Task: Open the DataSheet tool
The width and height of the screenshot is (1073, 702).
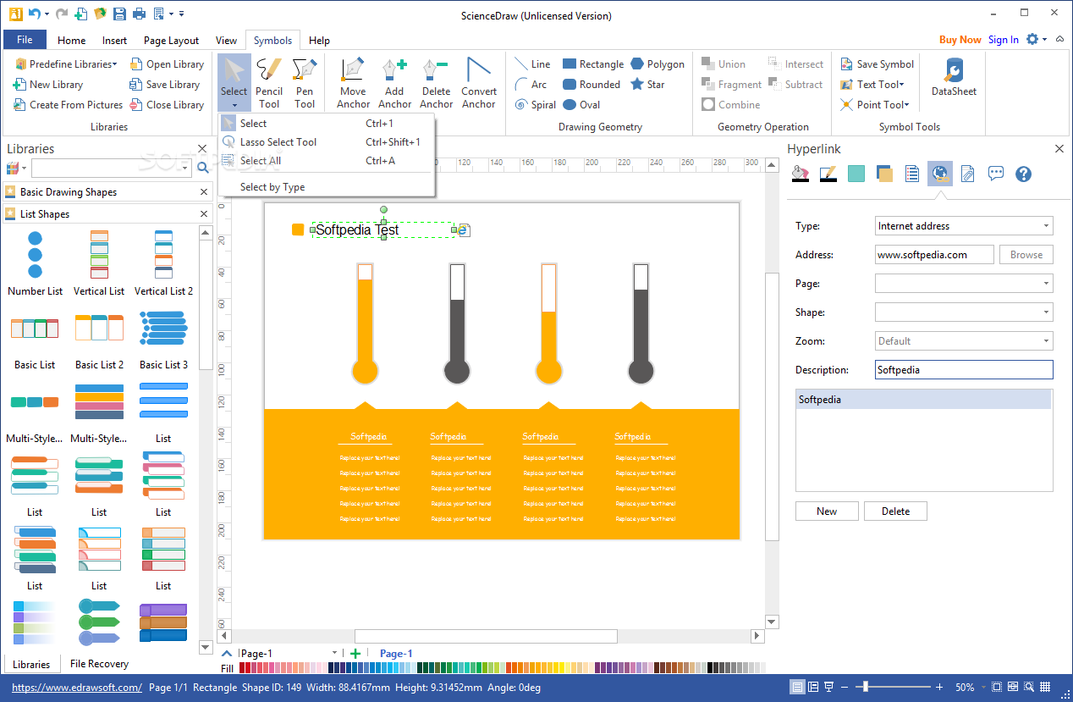Action: [954, 77]
